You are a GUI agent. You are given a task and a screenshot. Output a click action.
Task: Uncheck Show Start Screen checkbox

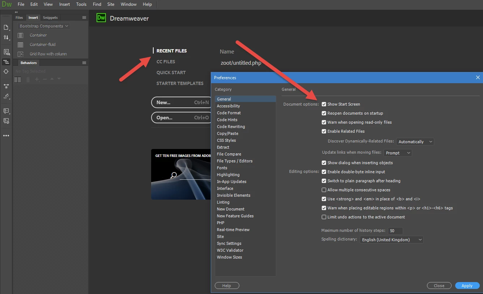click(x=324, y=104)
